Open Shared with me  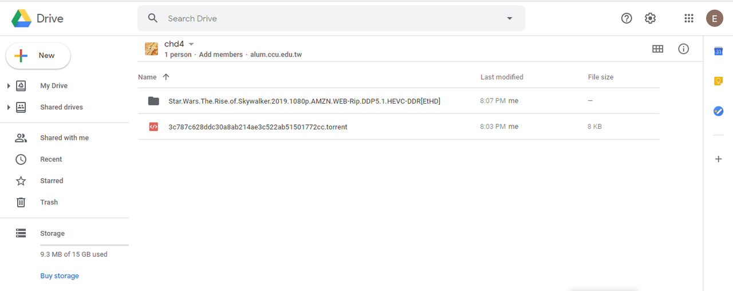tap(64, 138)
